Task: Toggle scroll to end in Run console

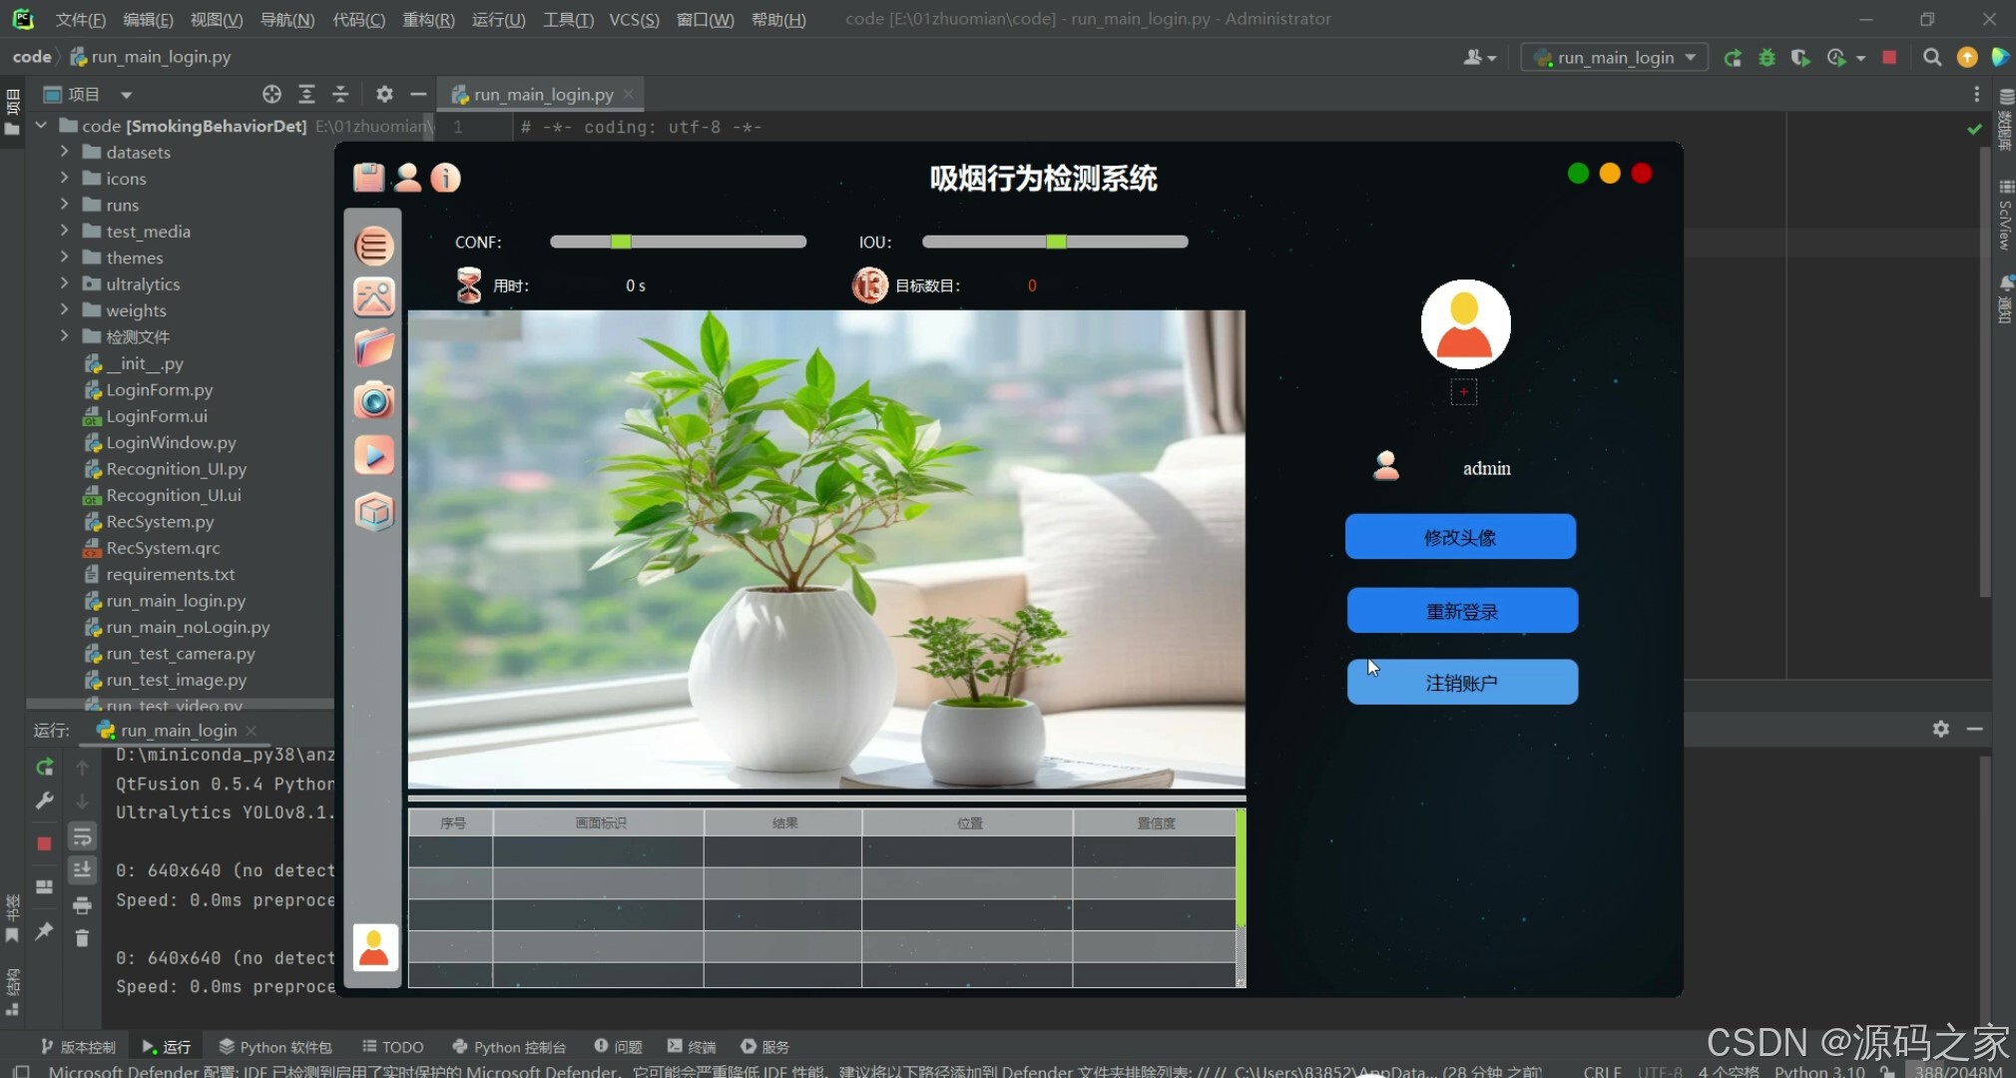Action: pyautogui.click(x=82, y=870)
